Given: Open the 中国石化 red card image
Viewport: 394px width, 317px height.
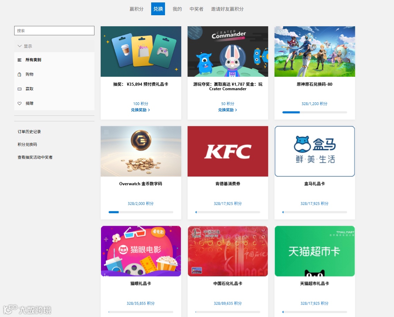Looking at the screenshot, I should [x=228, y=251].
